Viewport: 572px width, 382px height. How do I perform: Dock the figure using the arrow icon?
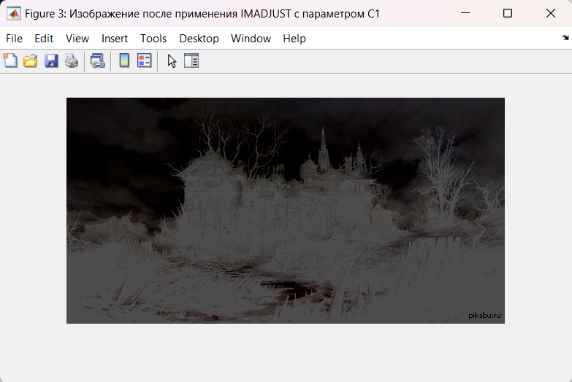click(565, 37)
